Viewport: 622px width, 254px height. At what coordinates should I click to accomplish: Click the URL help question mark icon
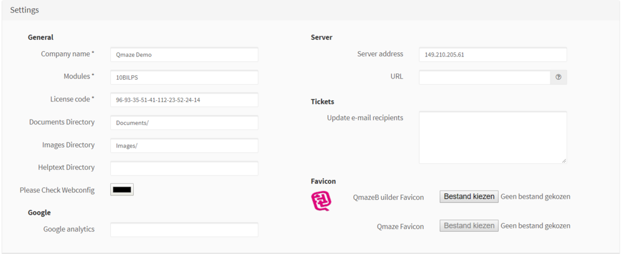click(558, 77)
